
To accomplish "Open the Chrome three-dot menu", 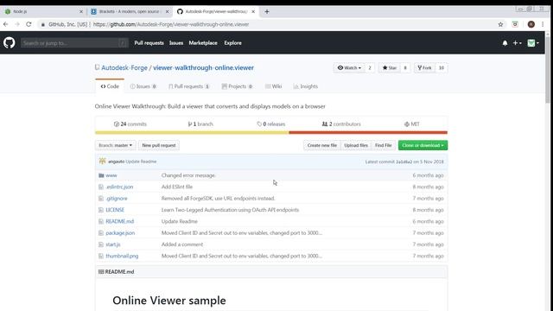I will 543,24.
